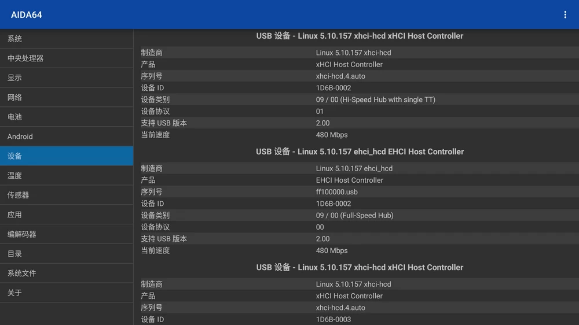Open the Android info section
Screen dimensions: 579x325
(67, 136)
